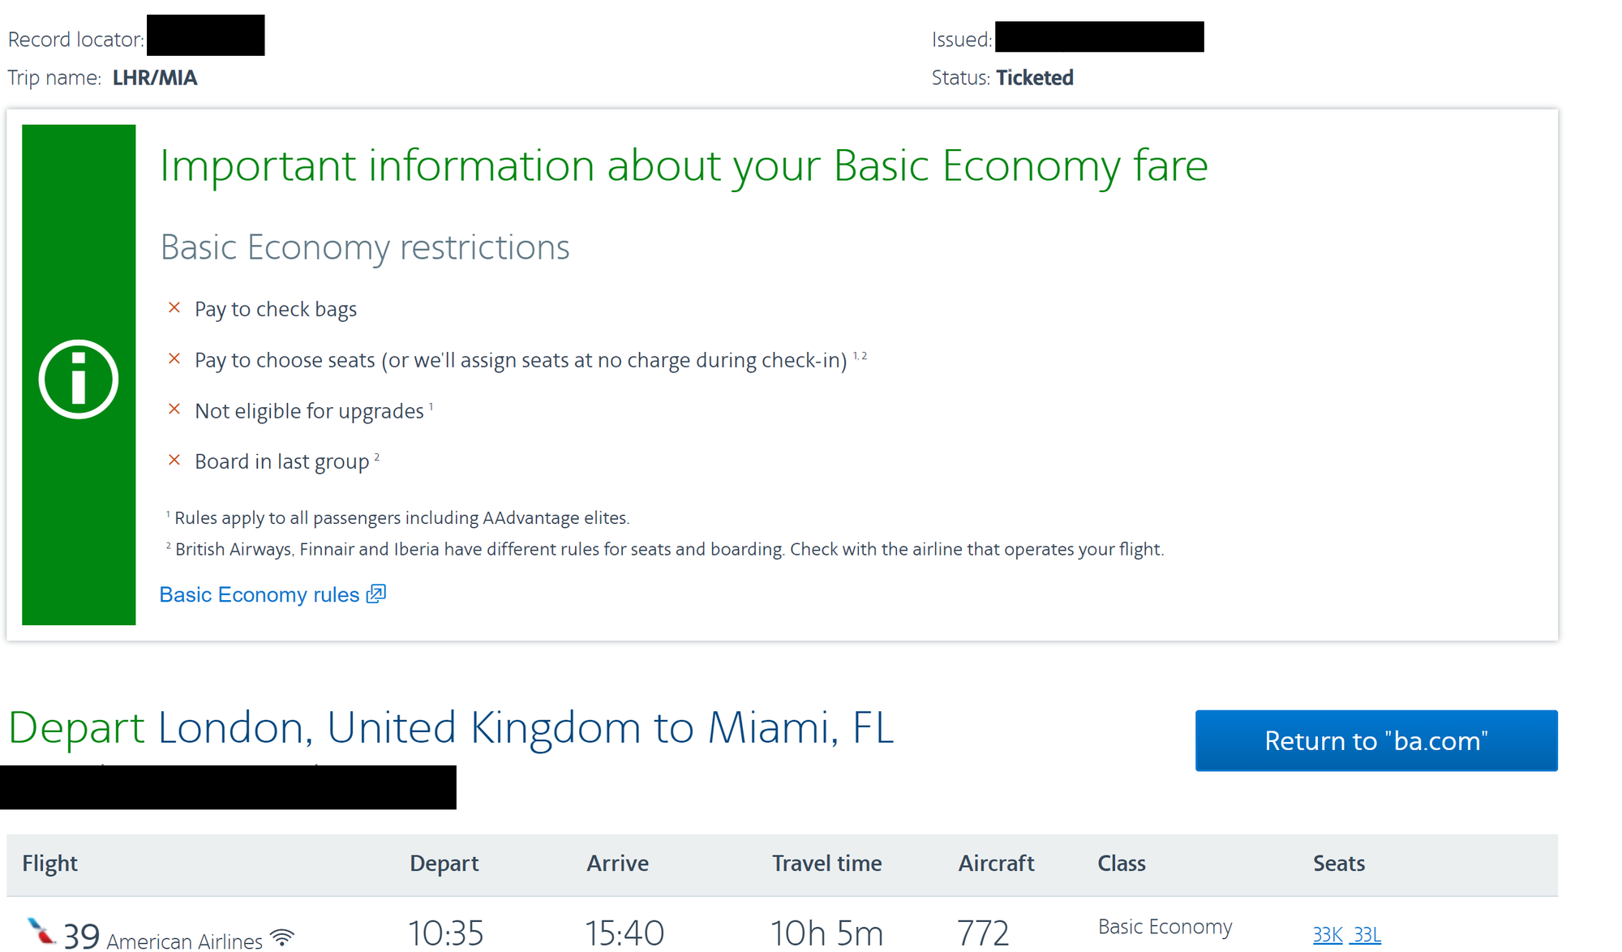This screenshot has height=952, width=1622.
Task: Click the Wi-Fi icon next to American Airlines
Action: [x=282, y=937]
